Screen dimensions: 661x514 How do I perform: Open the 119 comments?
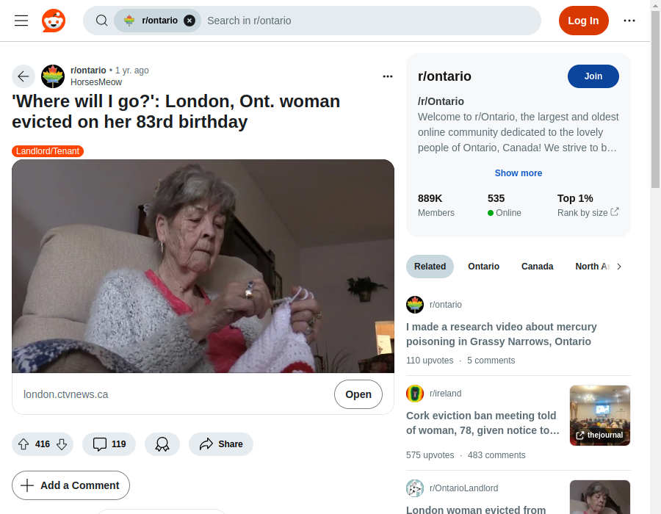pos(109,444)
